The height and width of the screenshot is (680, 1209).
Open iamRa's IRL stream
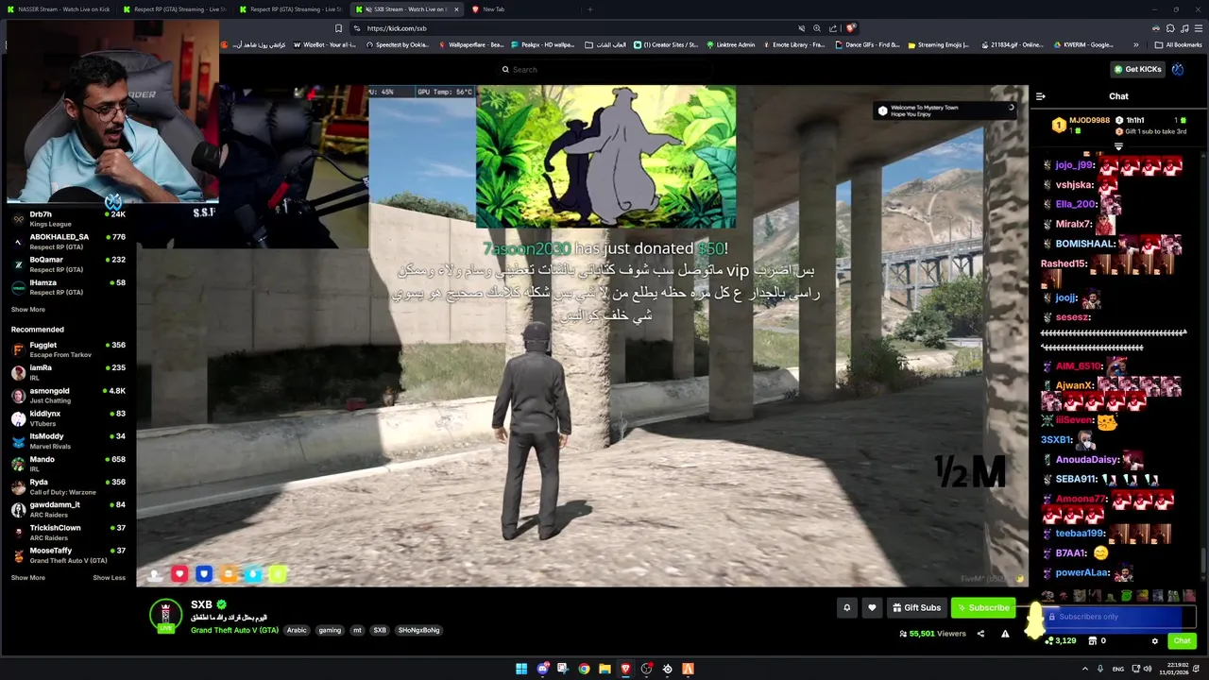click(x=68, y=372)
